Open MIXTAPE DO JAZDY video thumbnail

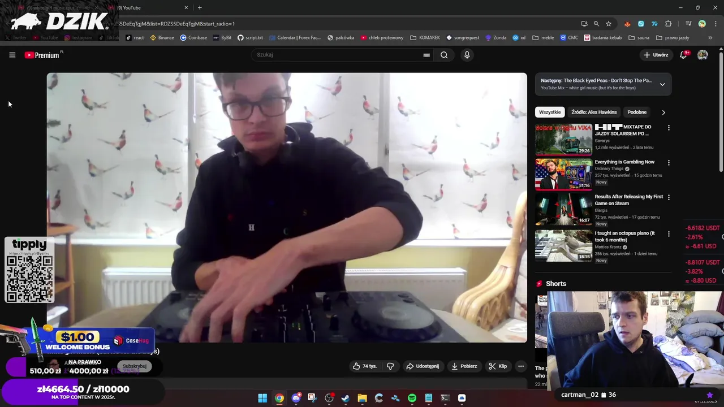563,139
